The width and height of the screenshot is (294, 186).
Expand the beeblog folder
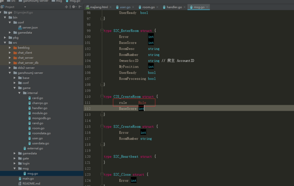pos(10,48)
